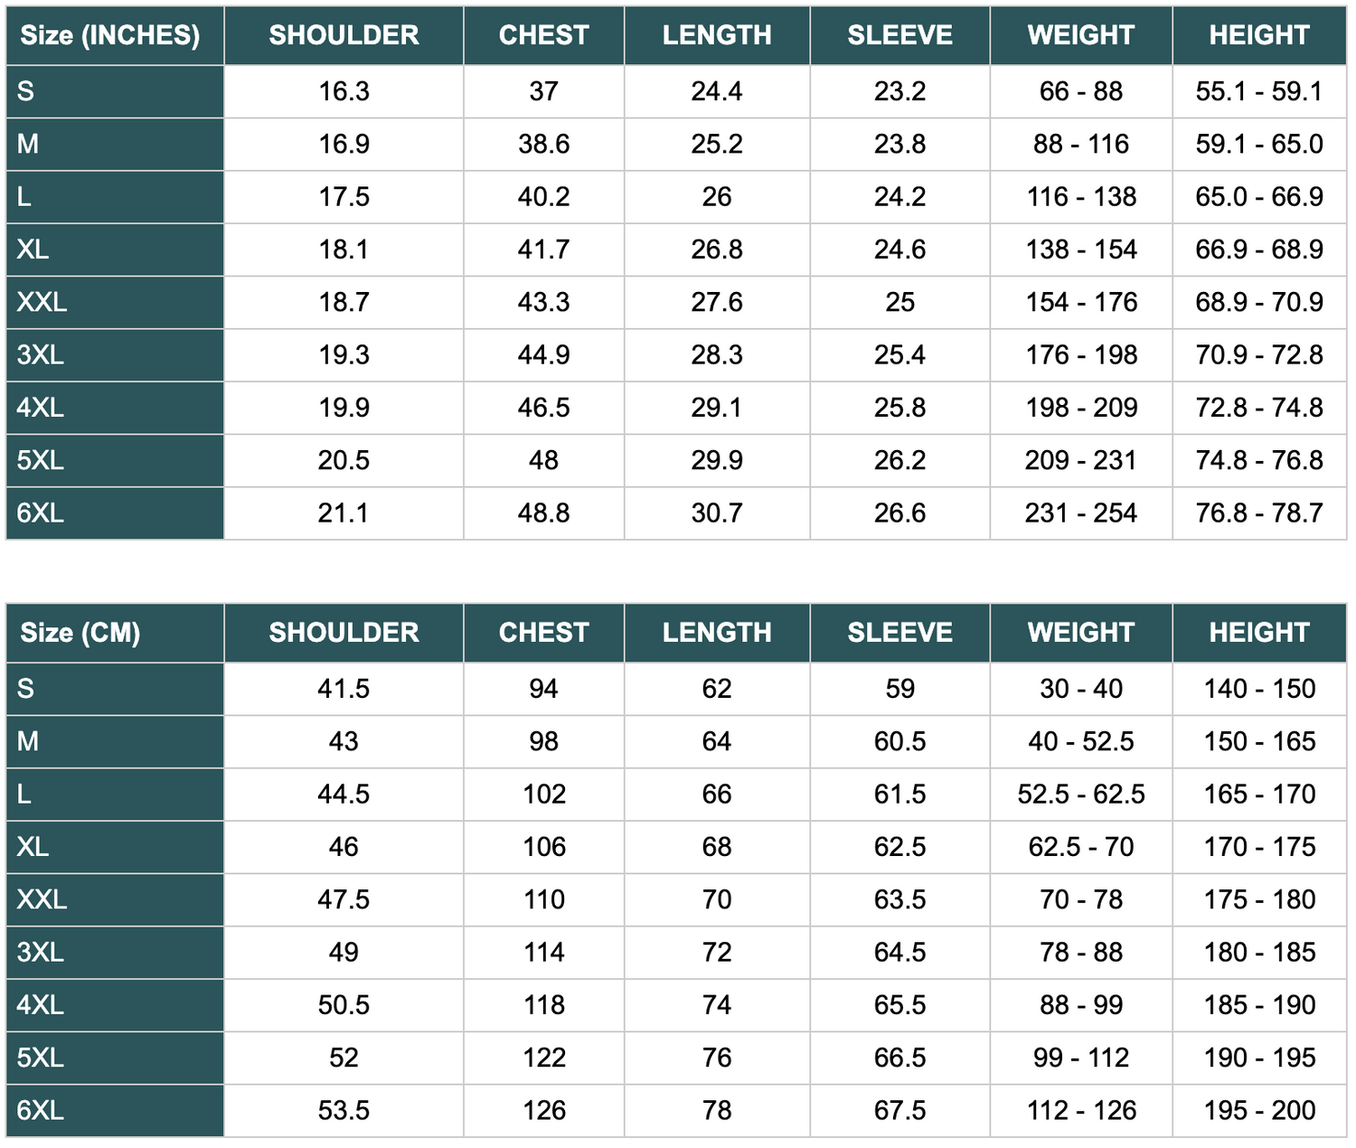1356x1148 pixels.
Task: Select the XXL row label in the CM table
Action: click(42, 899)
